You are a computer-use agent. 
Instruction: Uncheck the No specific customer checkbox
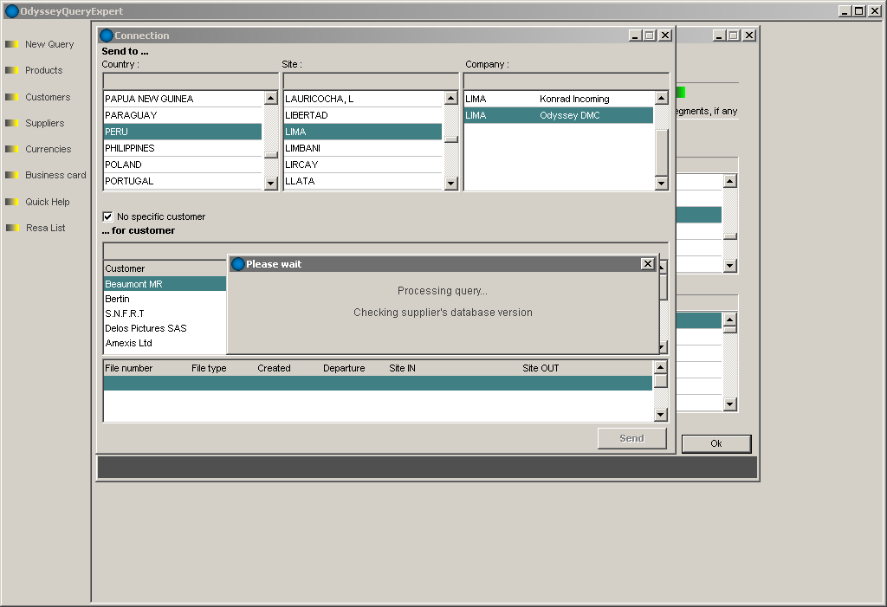tap(108, 216)
